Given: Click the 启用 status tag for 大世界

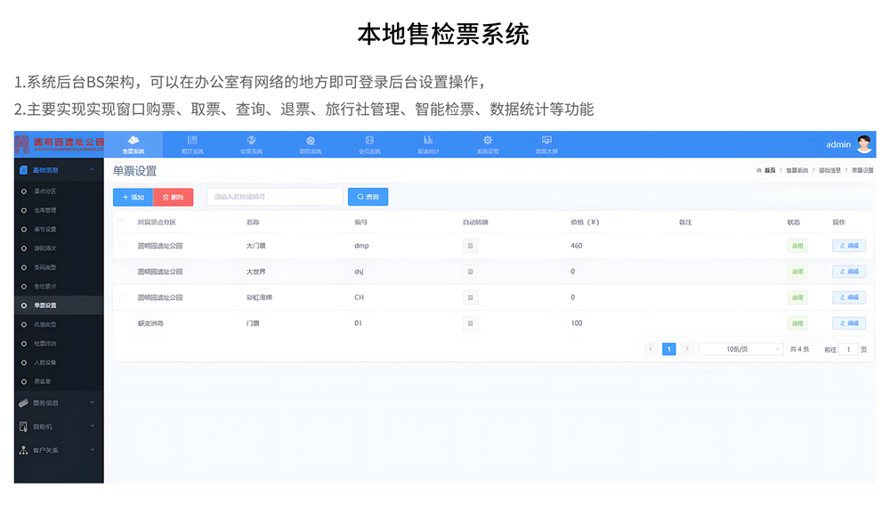Looking at the screenshot, I should (x=797, y=272).
